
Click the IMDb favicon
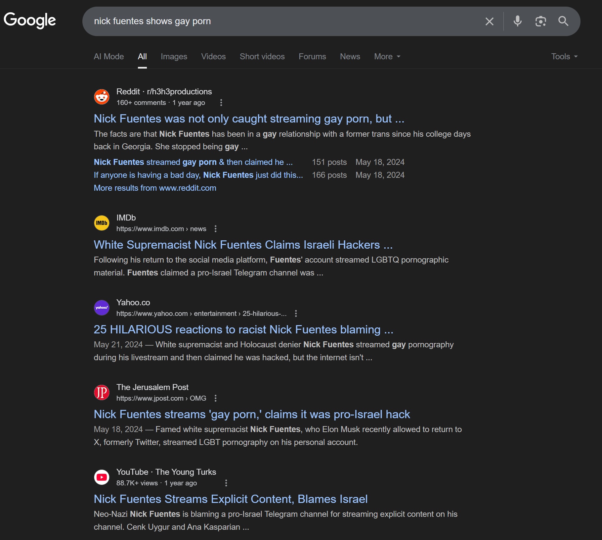[x=102, y=223]
